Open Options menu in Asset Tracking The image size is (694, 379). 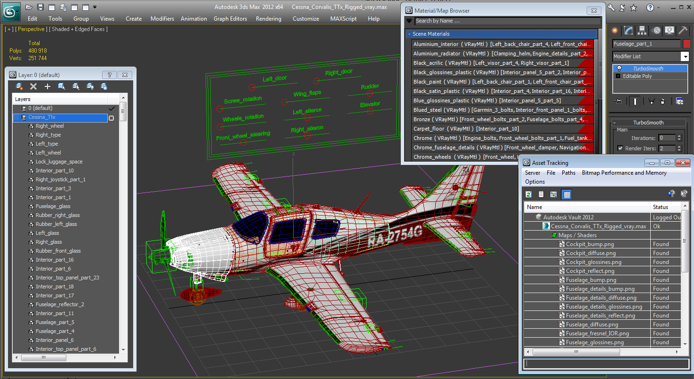click(x=535, y=182)
